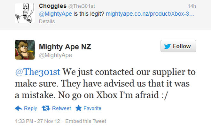Click the Reply text link

point(30,108)
